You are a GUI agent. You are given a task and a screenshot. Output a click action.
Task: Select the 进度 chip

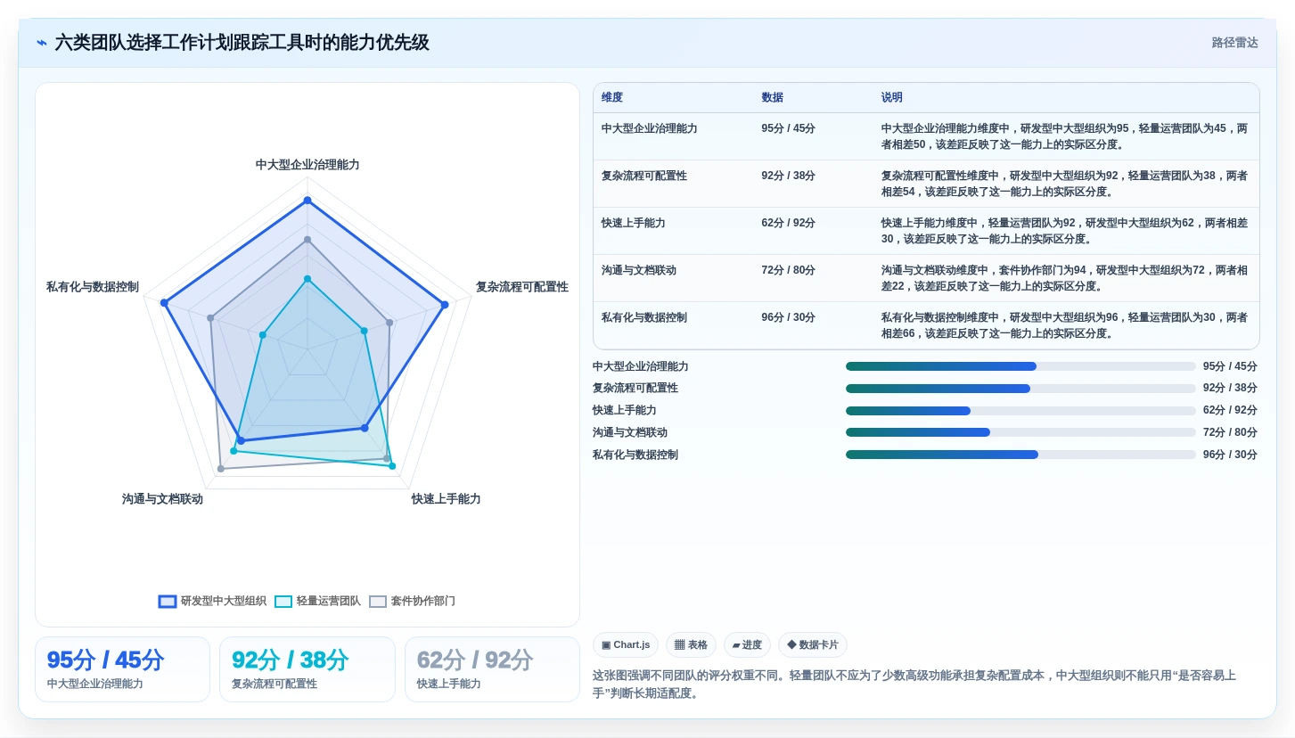tap(747, 645)
